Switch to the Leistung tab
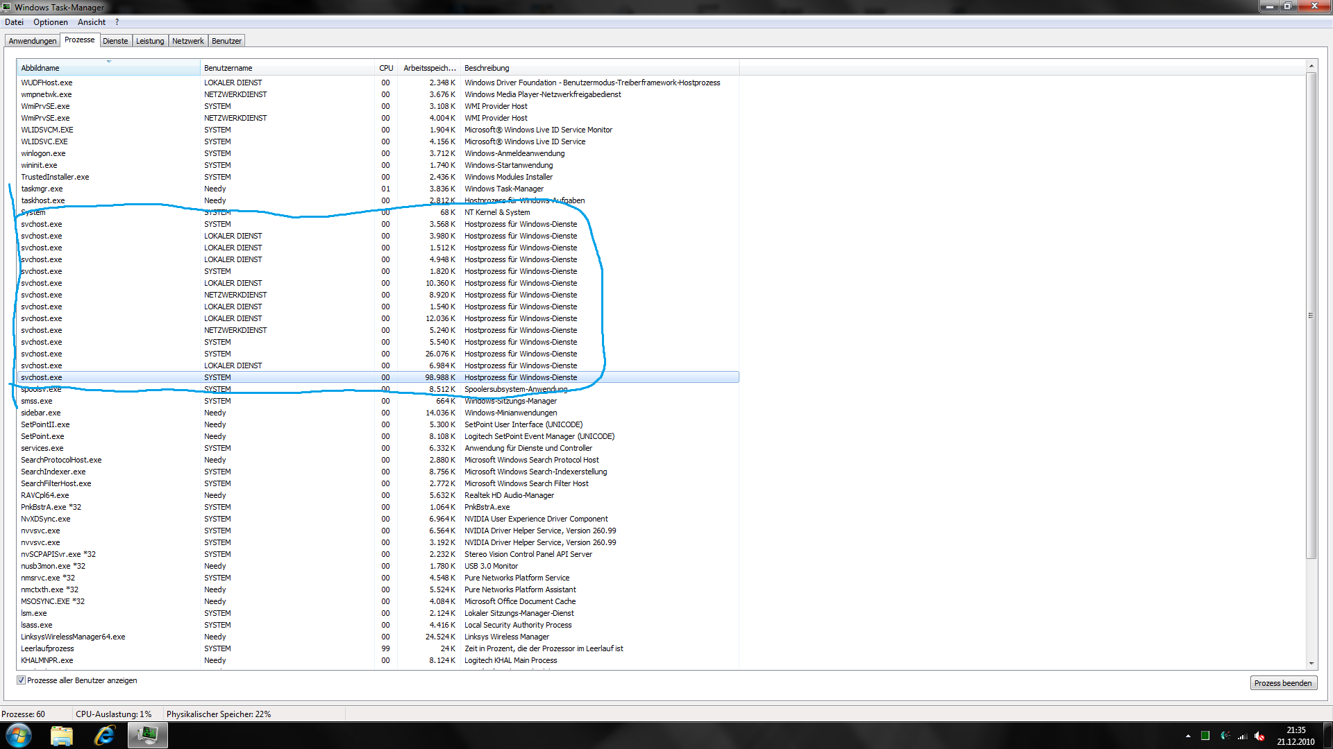 tap(150, 41)
